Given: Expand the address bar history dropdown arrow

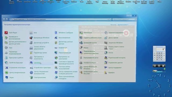Looking at the screenshot, I should (x=108, y=19).
